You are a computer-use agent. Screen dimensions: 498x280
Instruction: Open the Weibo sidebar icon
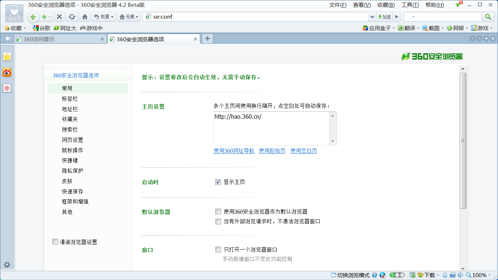pyautogui.click(x=7, y=72)
